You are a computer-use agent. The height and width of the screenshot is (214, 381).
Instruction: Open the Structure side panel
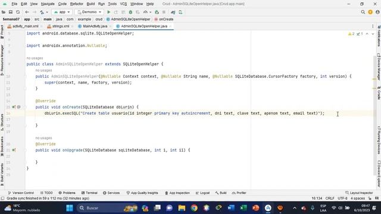coord(2,122)
